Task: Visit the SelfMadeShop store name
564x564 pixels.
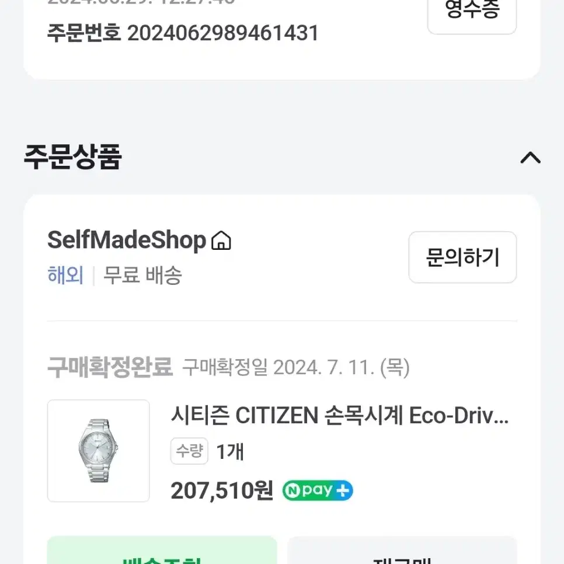Action: [127, 240]
